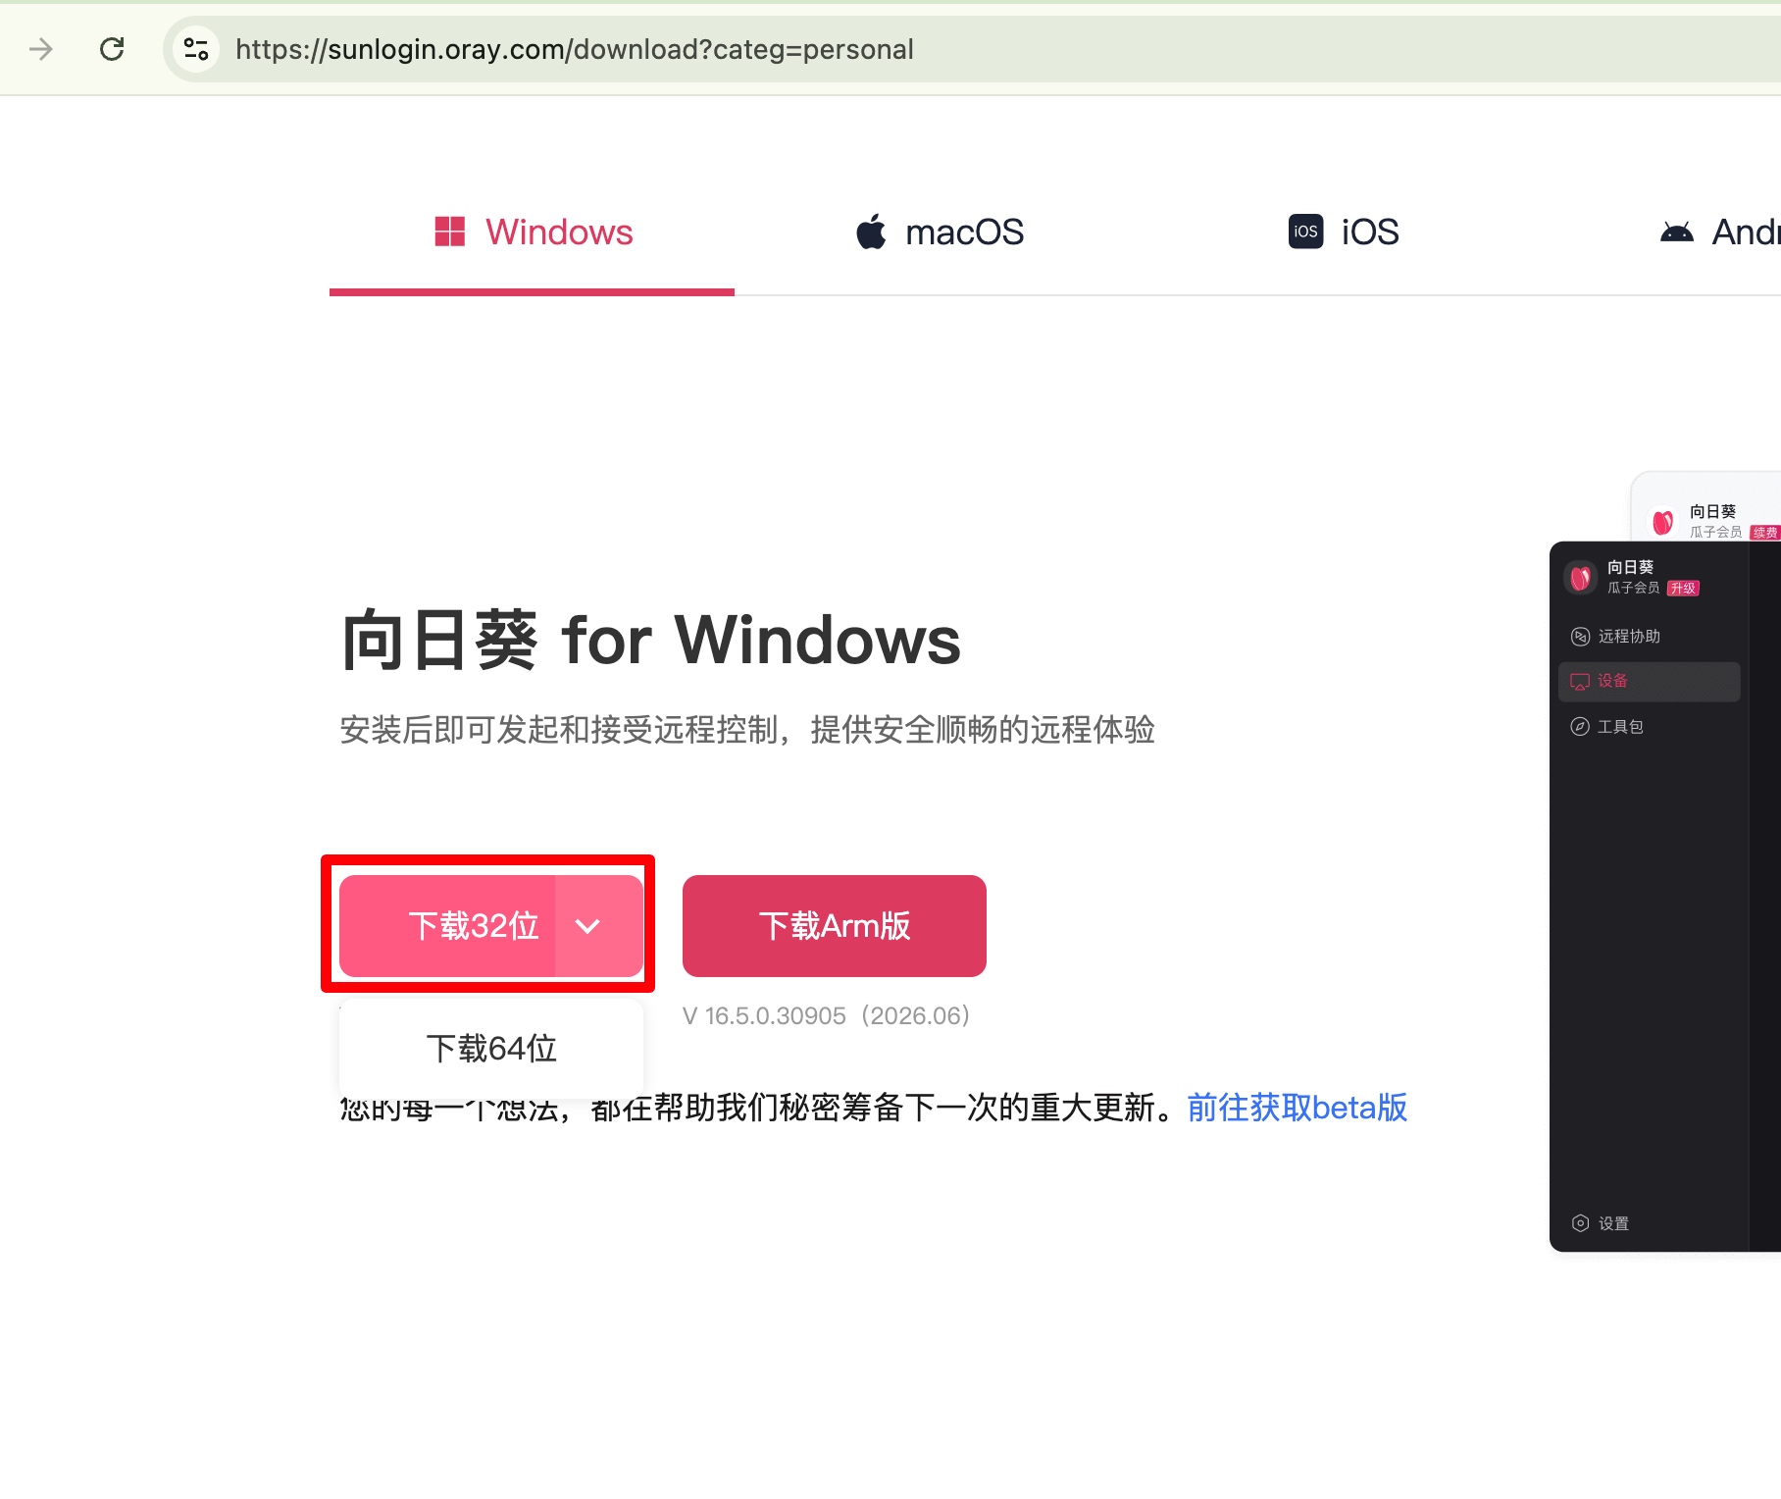Switch to the Android tab
1781x1499 pixels.
1719,233
